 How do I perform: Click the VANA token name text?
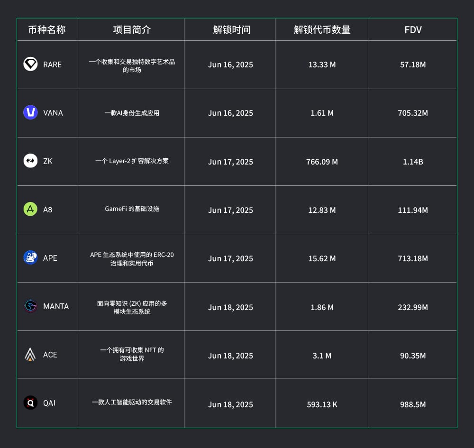pos(53,113)
